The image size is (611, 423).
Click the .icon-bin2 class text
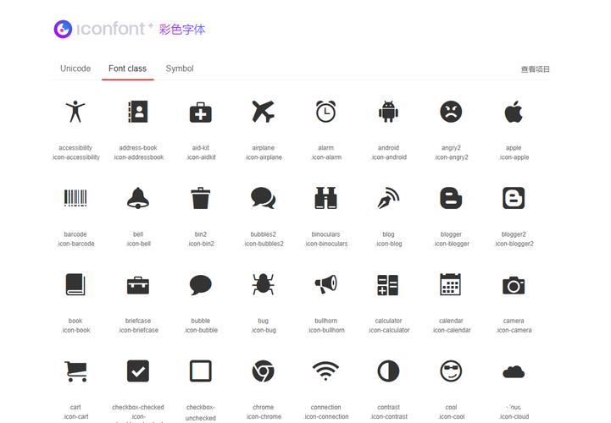201,244
